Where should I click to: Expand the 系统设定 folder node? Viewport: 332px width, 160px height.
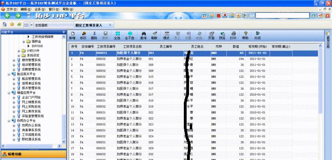(19, 55)
